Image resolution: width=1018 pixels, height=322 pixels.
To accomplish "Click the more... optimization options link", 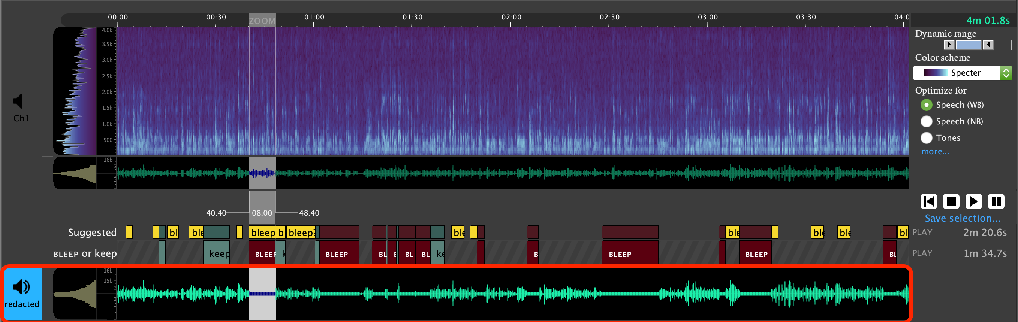I will tap(935, 152).
